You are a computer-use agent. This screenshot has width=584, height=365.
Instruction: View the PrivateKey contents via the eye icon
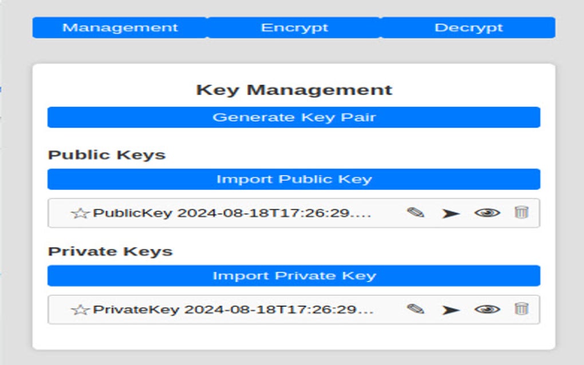point(486,310)
